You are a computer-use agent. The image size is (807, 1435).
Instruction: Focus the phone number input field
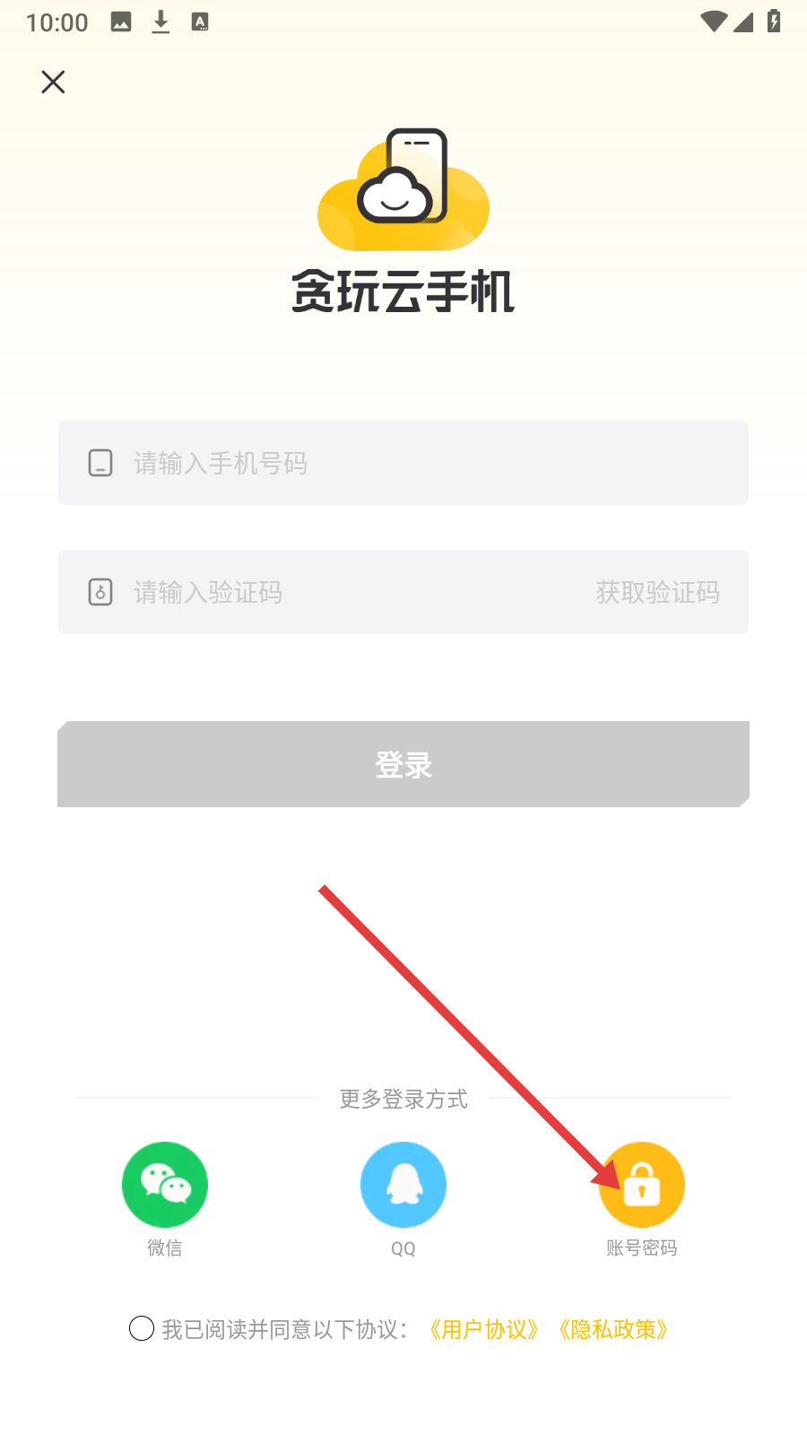[x=403, y=463]
